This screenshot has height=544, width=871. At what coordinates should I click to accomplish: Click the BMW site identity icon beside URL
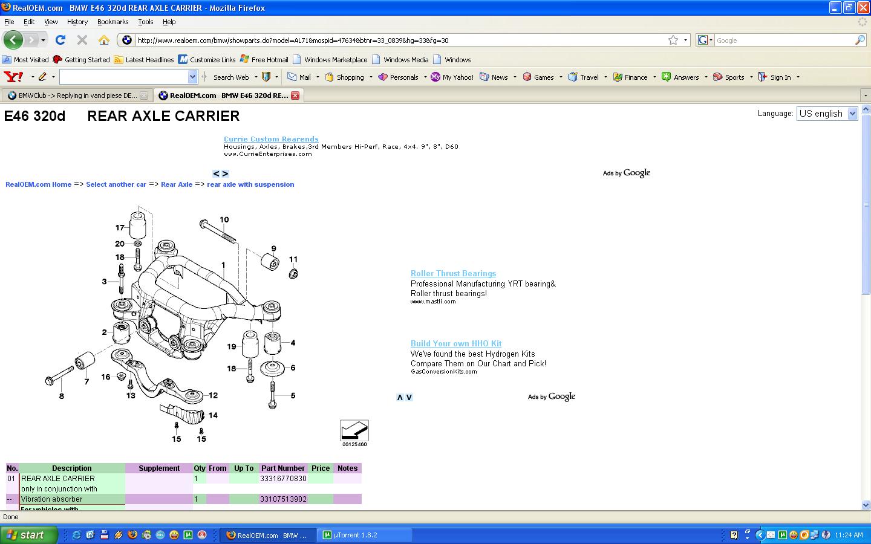(x=126, y=40)
